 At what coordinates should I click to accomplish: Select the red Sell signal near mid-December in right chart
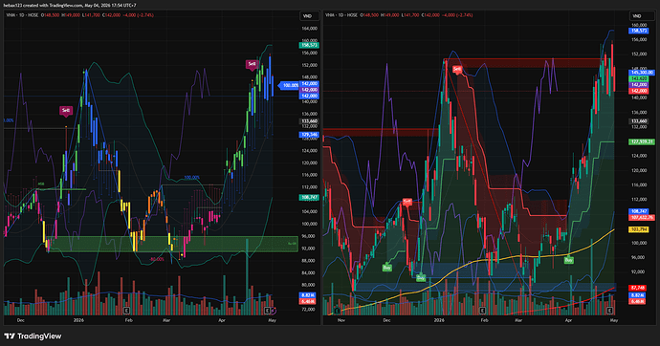[407, 202]
